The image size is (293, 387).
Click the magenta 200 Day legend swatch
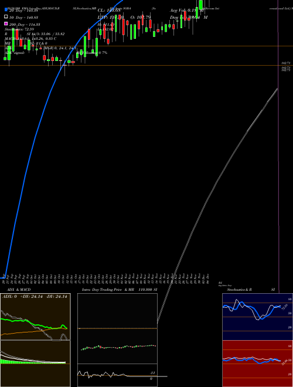[6, 23]
